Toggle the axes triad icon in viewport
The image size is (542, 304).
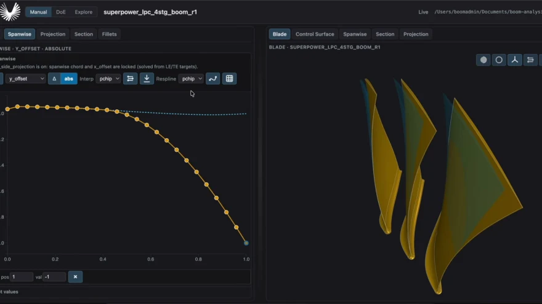pyautogui.click(x=515, y=60)
